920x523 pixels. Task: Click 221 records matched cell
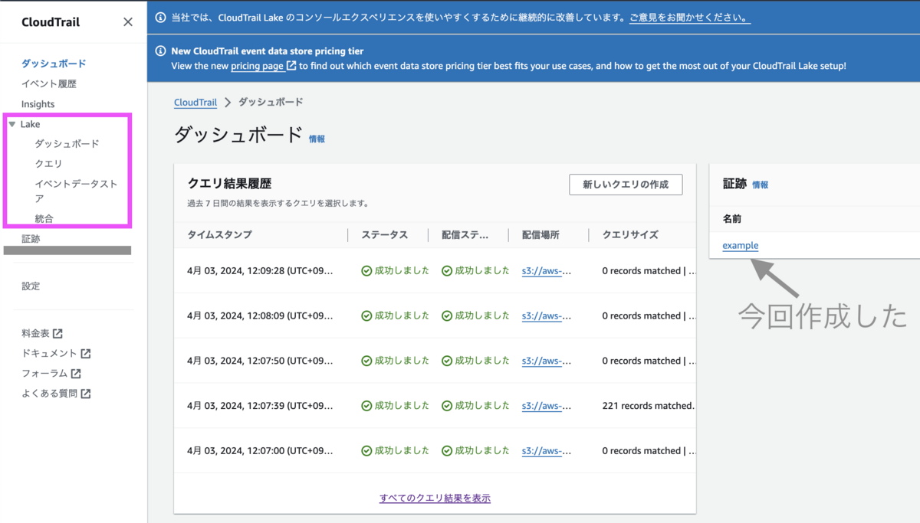(648, 406)
